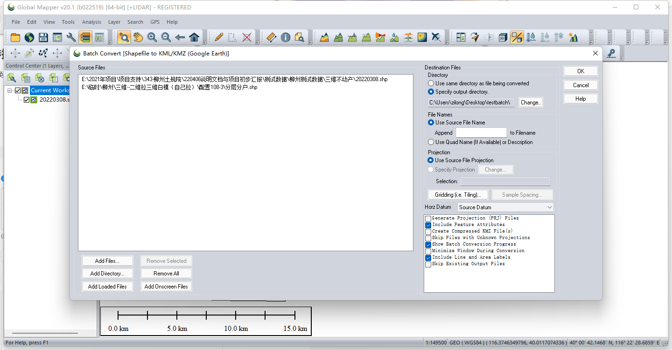Enable Create Compressed KMZ File(s)
The image size is (672, 350).
pos(428,232)
